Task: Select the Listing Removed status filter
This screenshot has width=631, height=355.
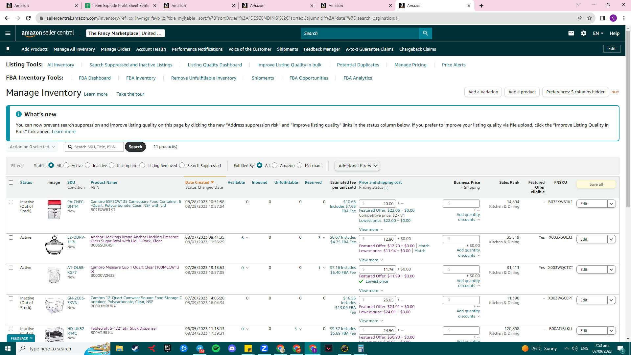Action: 142,165
